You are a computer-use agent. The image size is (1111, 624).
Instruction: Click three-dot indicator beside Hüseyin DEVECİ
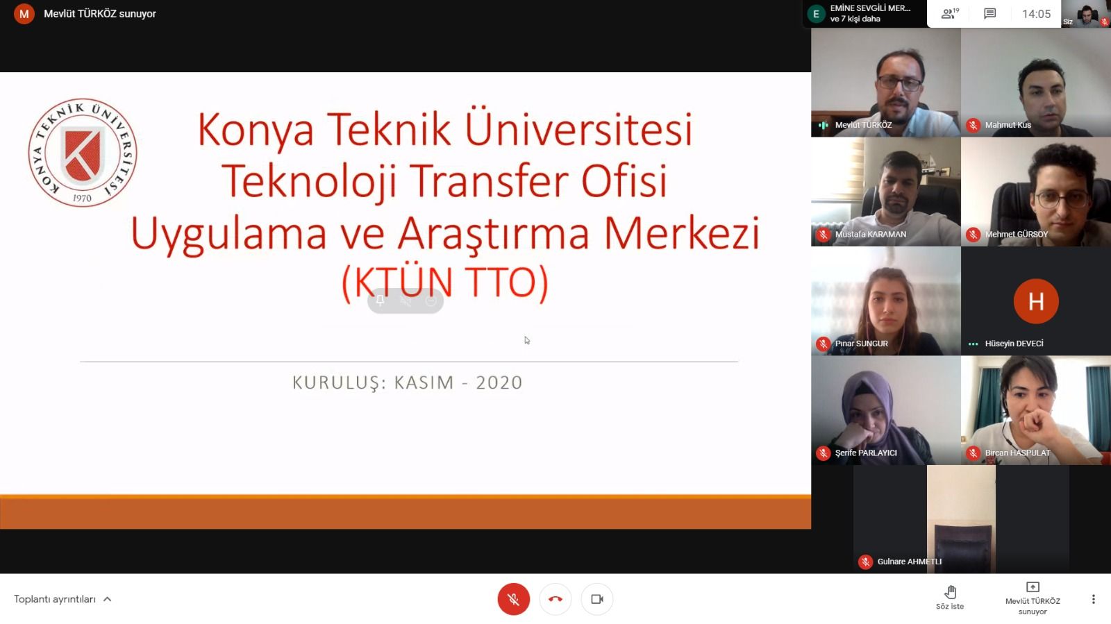(974, 344)
